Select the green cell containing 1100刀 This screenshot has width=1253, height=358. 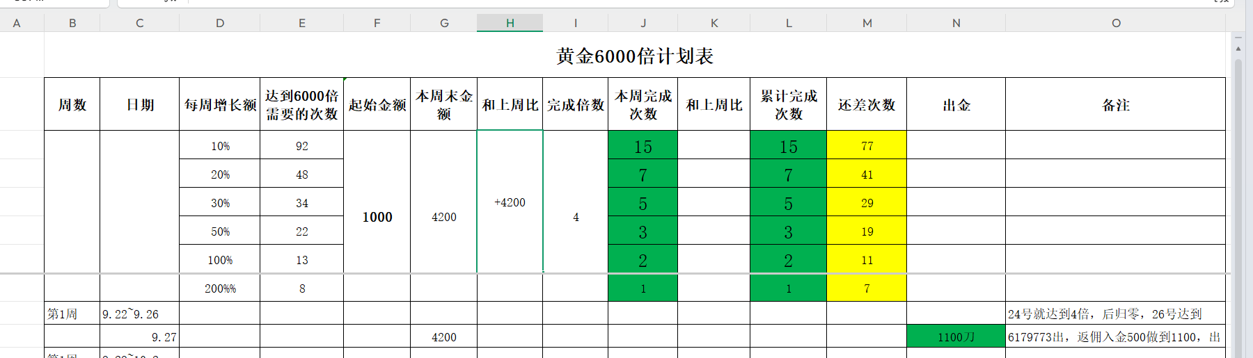click(x=956, y=337)
